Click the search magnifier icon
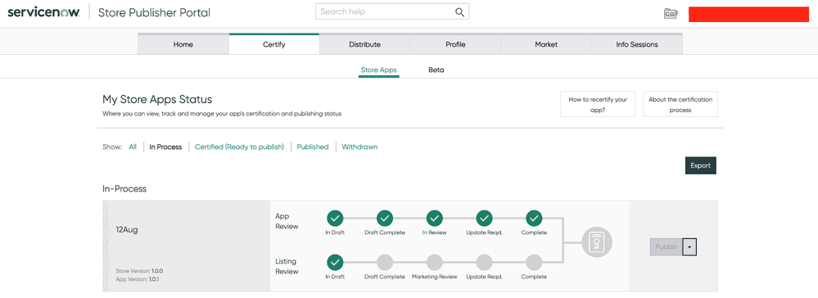The image size is (818, 298). (x=459, y=12)
